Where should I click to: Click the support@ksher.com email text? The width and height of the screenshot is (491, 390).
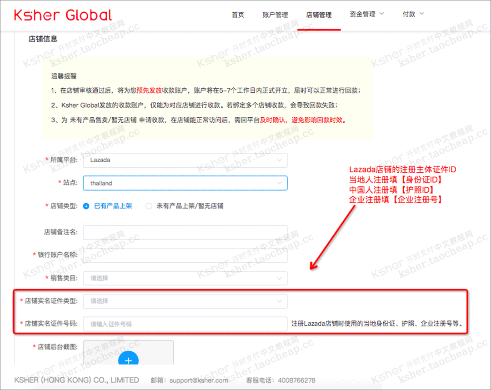[x=199, y=380]
